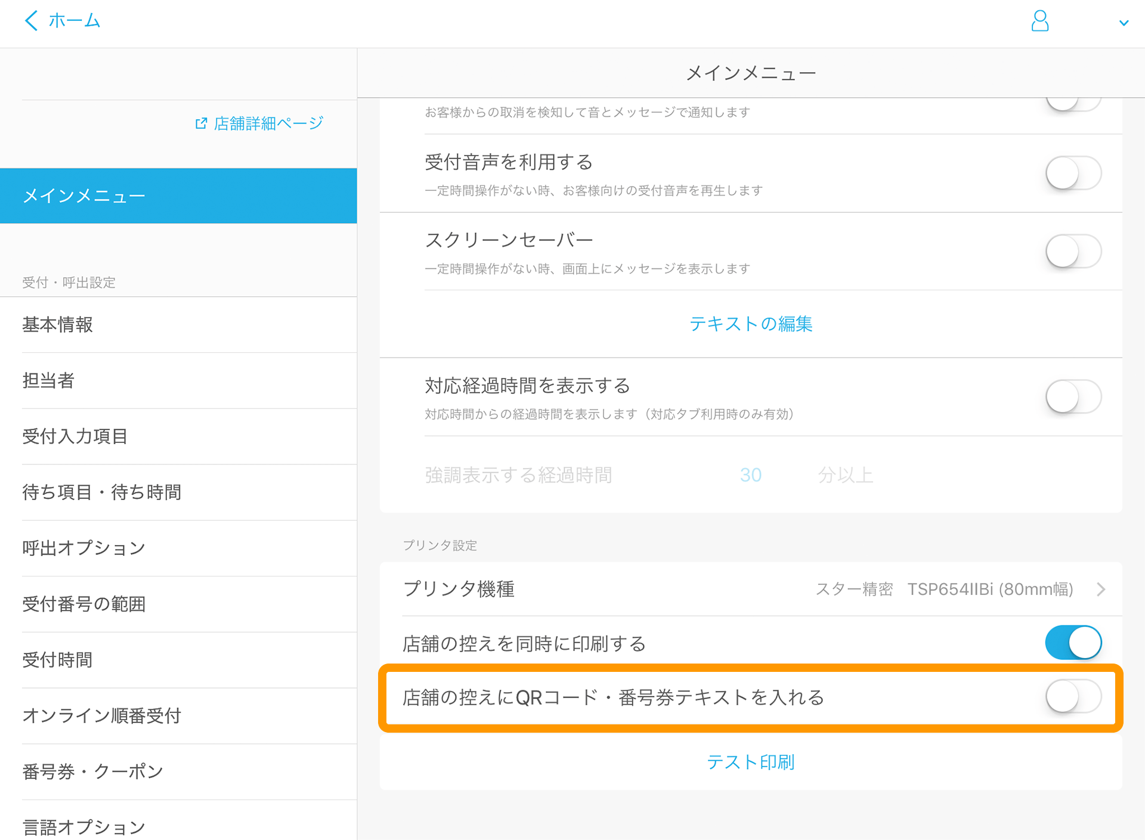Image resolution: width=1145 pixels, height=840 pixels.
Task: Select メインメニュー in the sidebar
Action: pyautogui.click(x=178, y=196)
